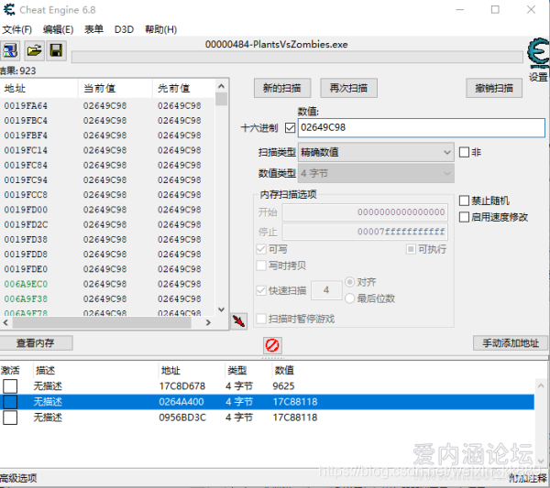The width and height of the screenshot is (550, 488).
Task: Click value 9625 in address table
Action: point(284,386)
